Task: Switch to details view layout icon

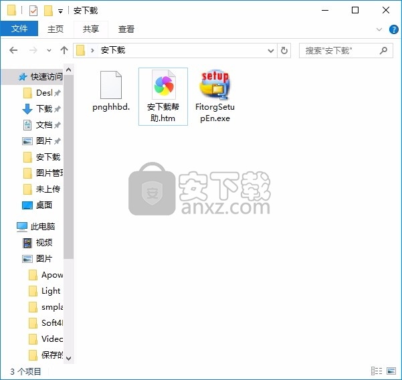Action: (377, 371)
